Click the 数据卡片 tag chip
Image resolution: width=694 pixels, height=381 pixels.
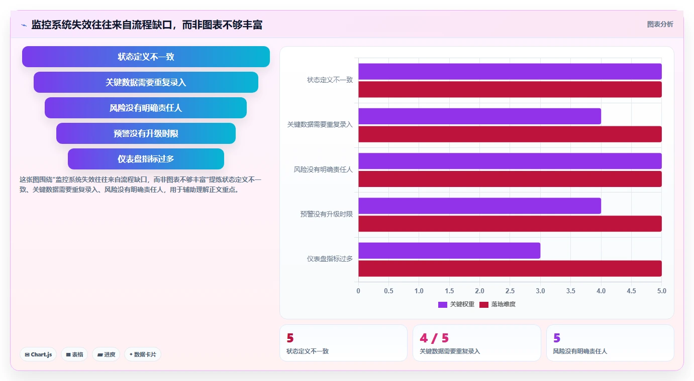[x=143, y=354]
